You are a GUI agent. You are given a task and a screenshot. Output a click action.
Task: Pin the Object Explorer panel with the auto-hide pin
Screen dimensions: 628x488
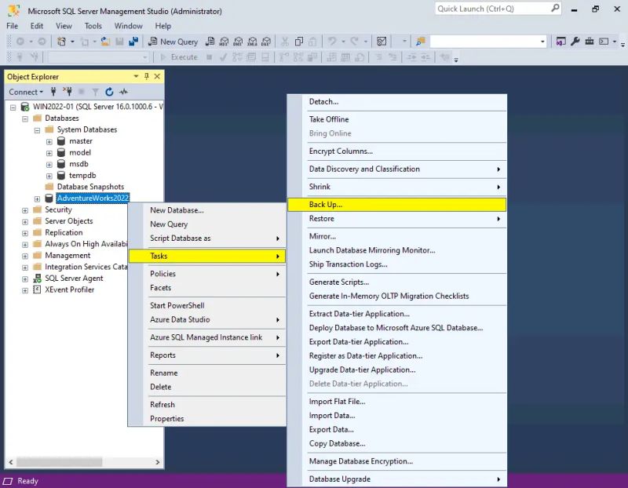(146, 76)
